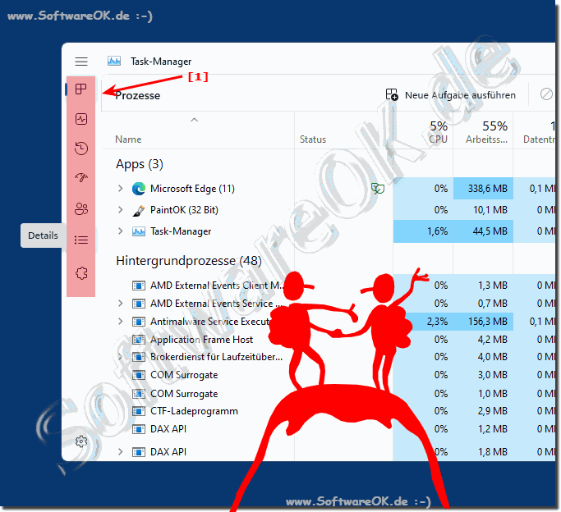
Task: Click the 2,9 MB memory cell
Action: click(483, 411)
